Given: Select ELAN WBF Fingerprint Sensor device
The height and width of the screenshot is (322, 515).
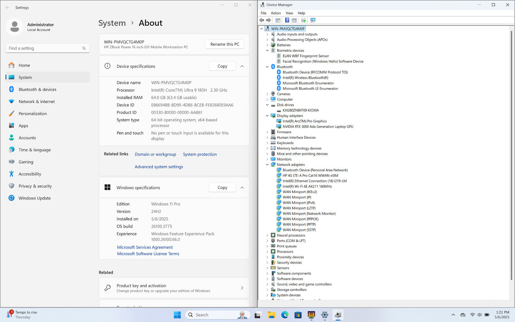Looking at the screenshot, I should (x=306, y=56).
